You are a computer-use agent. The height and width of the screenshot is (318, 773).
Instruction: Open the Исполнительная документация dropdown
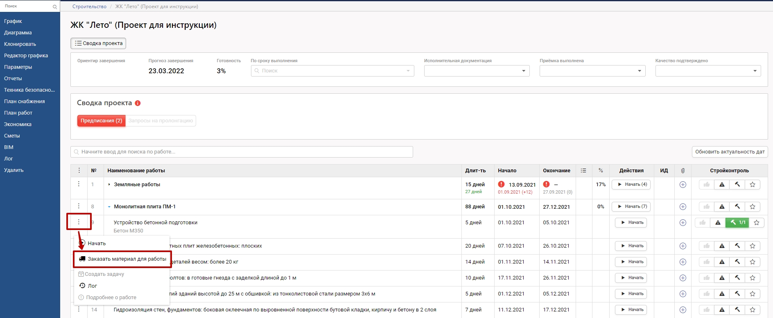coord(477,71)
